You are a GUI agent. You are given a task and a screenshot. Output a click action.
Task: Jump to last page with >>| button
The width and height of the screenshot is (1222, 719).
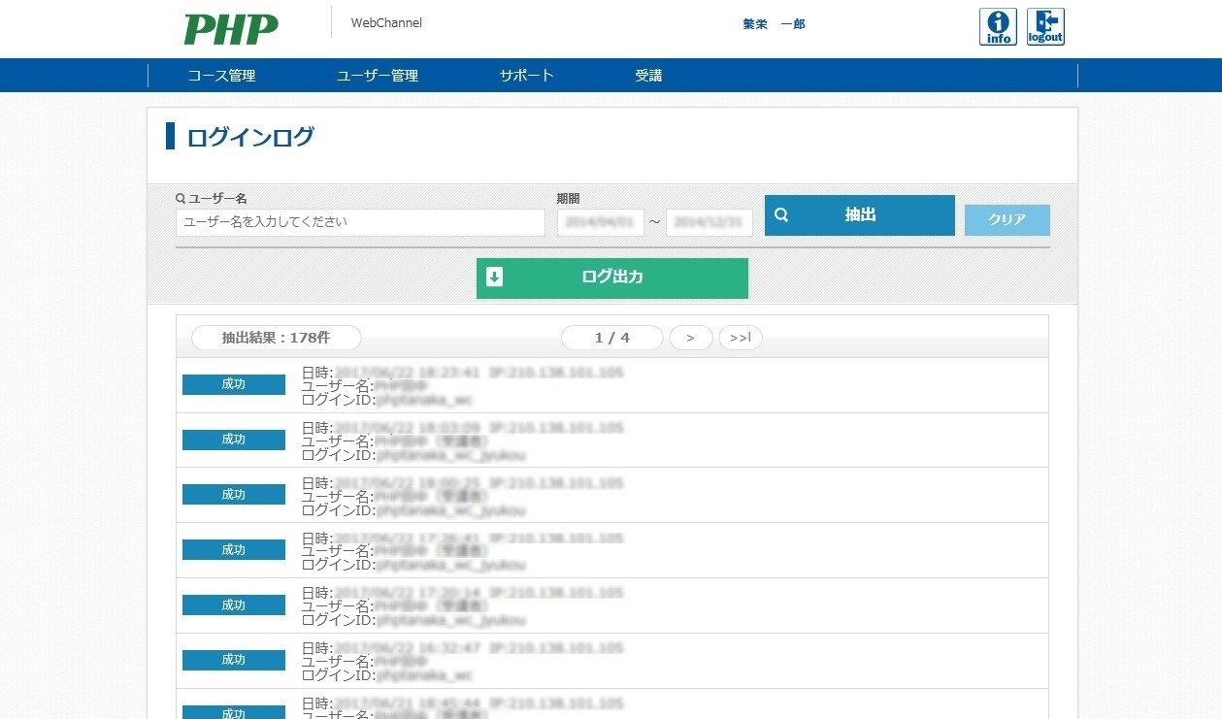point(741,338)
